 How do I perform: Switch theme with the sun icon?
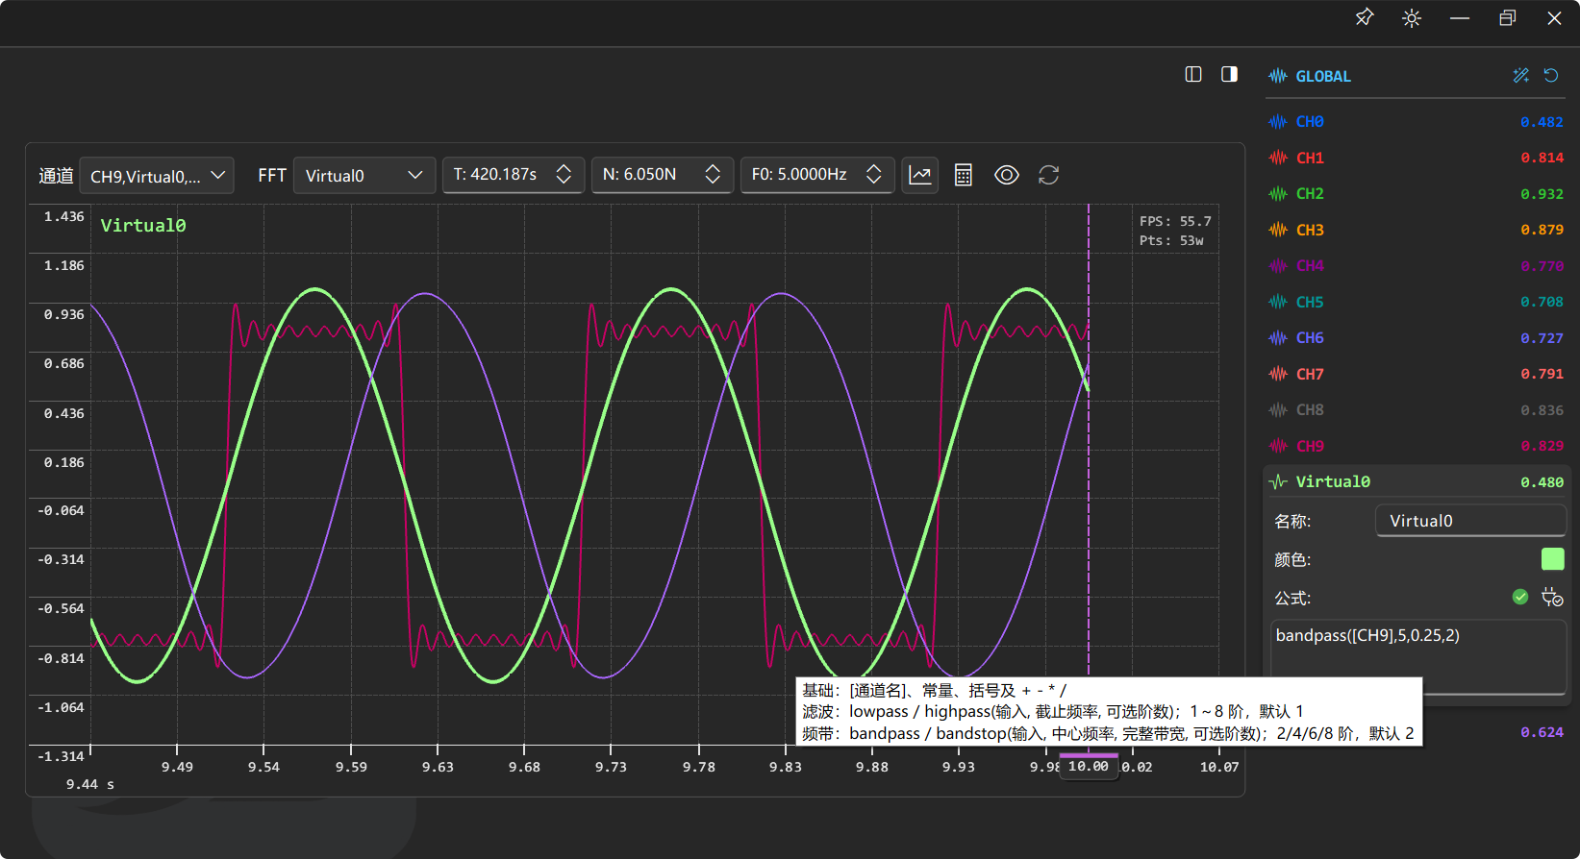pos(1412,18)
